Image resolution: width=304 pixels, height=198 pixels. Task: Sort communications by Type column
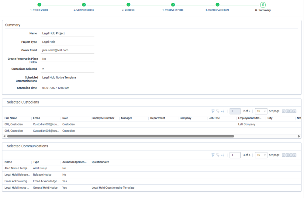tap(36, 162)
